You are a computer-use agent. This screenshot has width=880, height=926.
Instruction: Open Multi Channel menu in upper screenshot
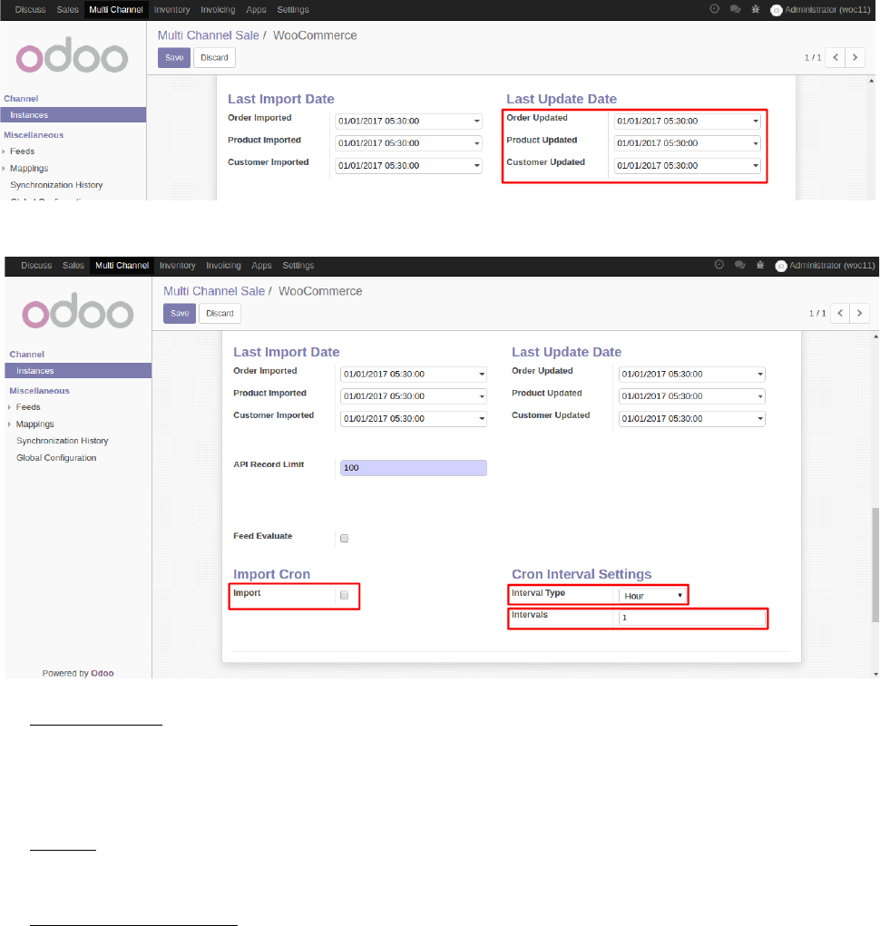tap(116, 9)
